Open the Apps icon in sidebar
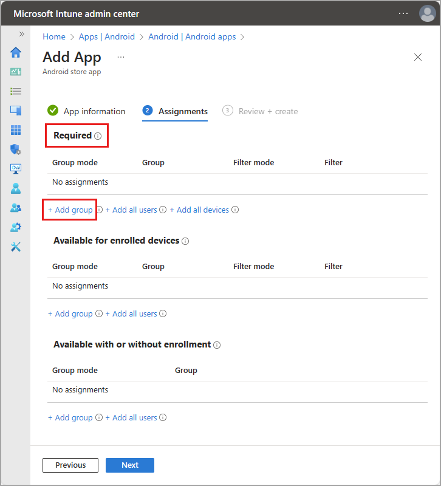Viewport: 441px width, 486px height. pos(16,130)
